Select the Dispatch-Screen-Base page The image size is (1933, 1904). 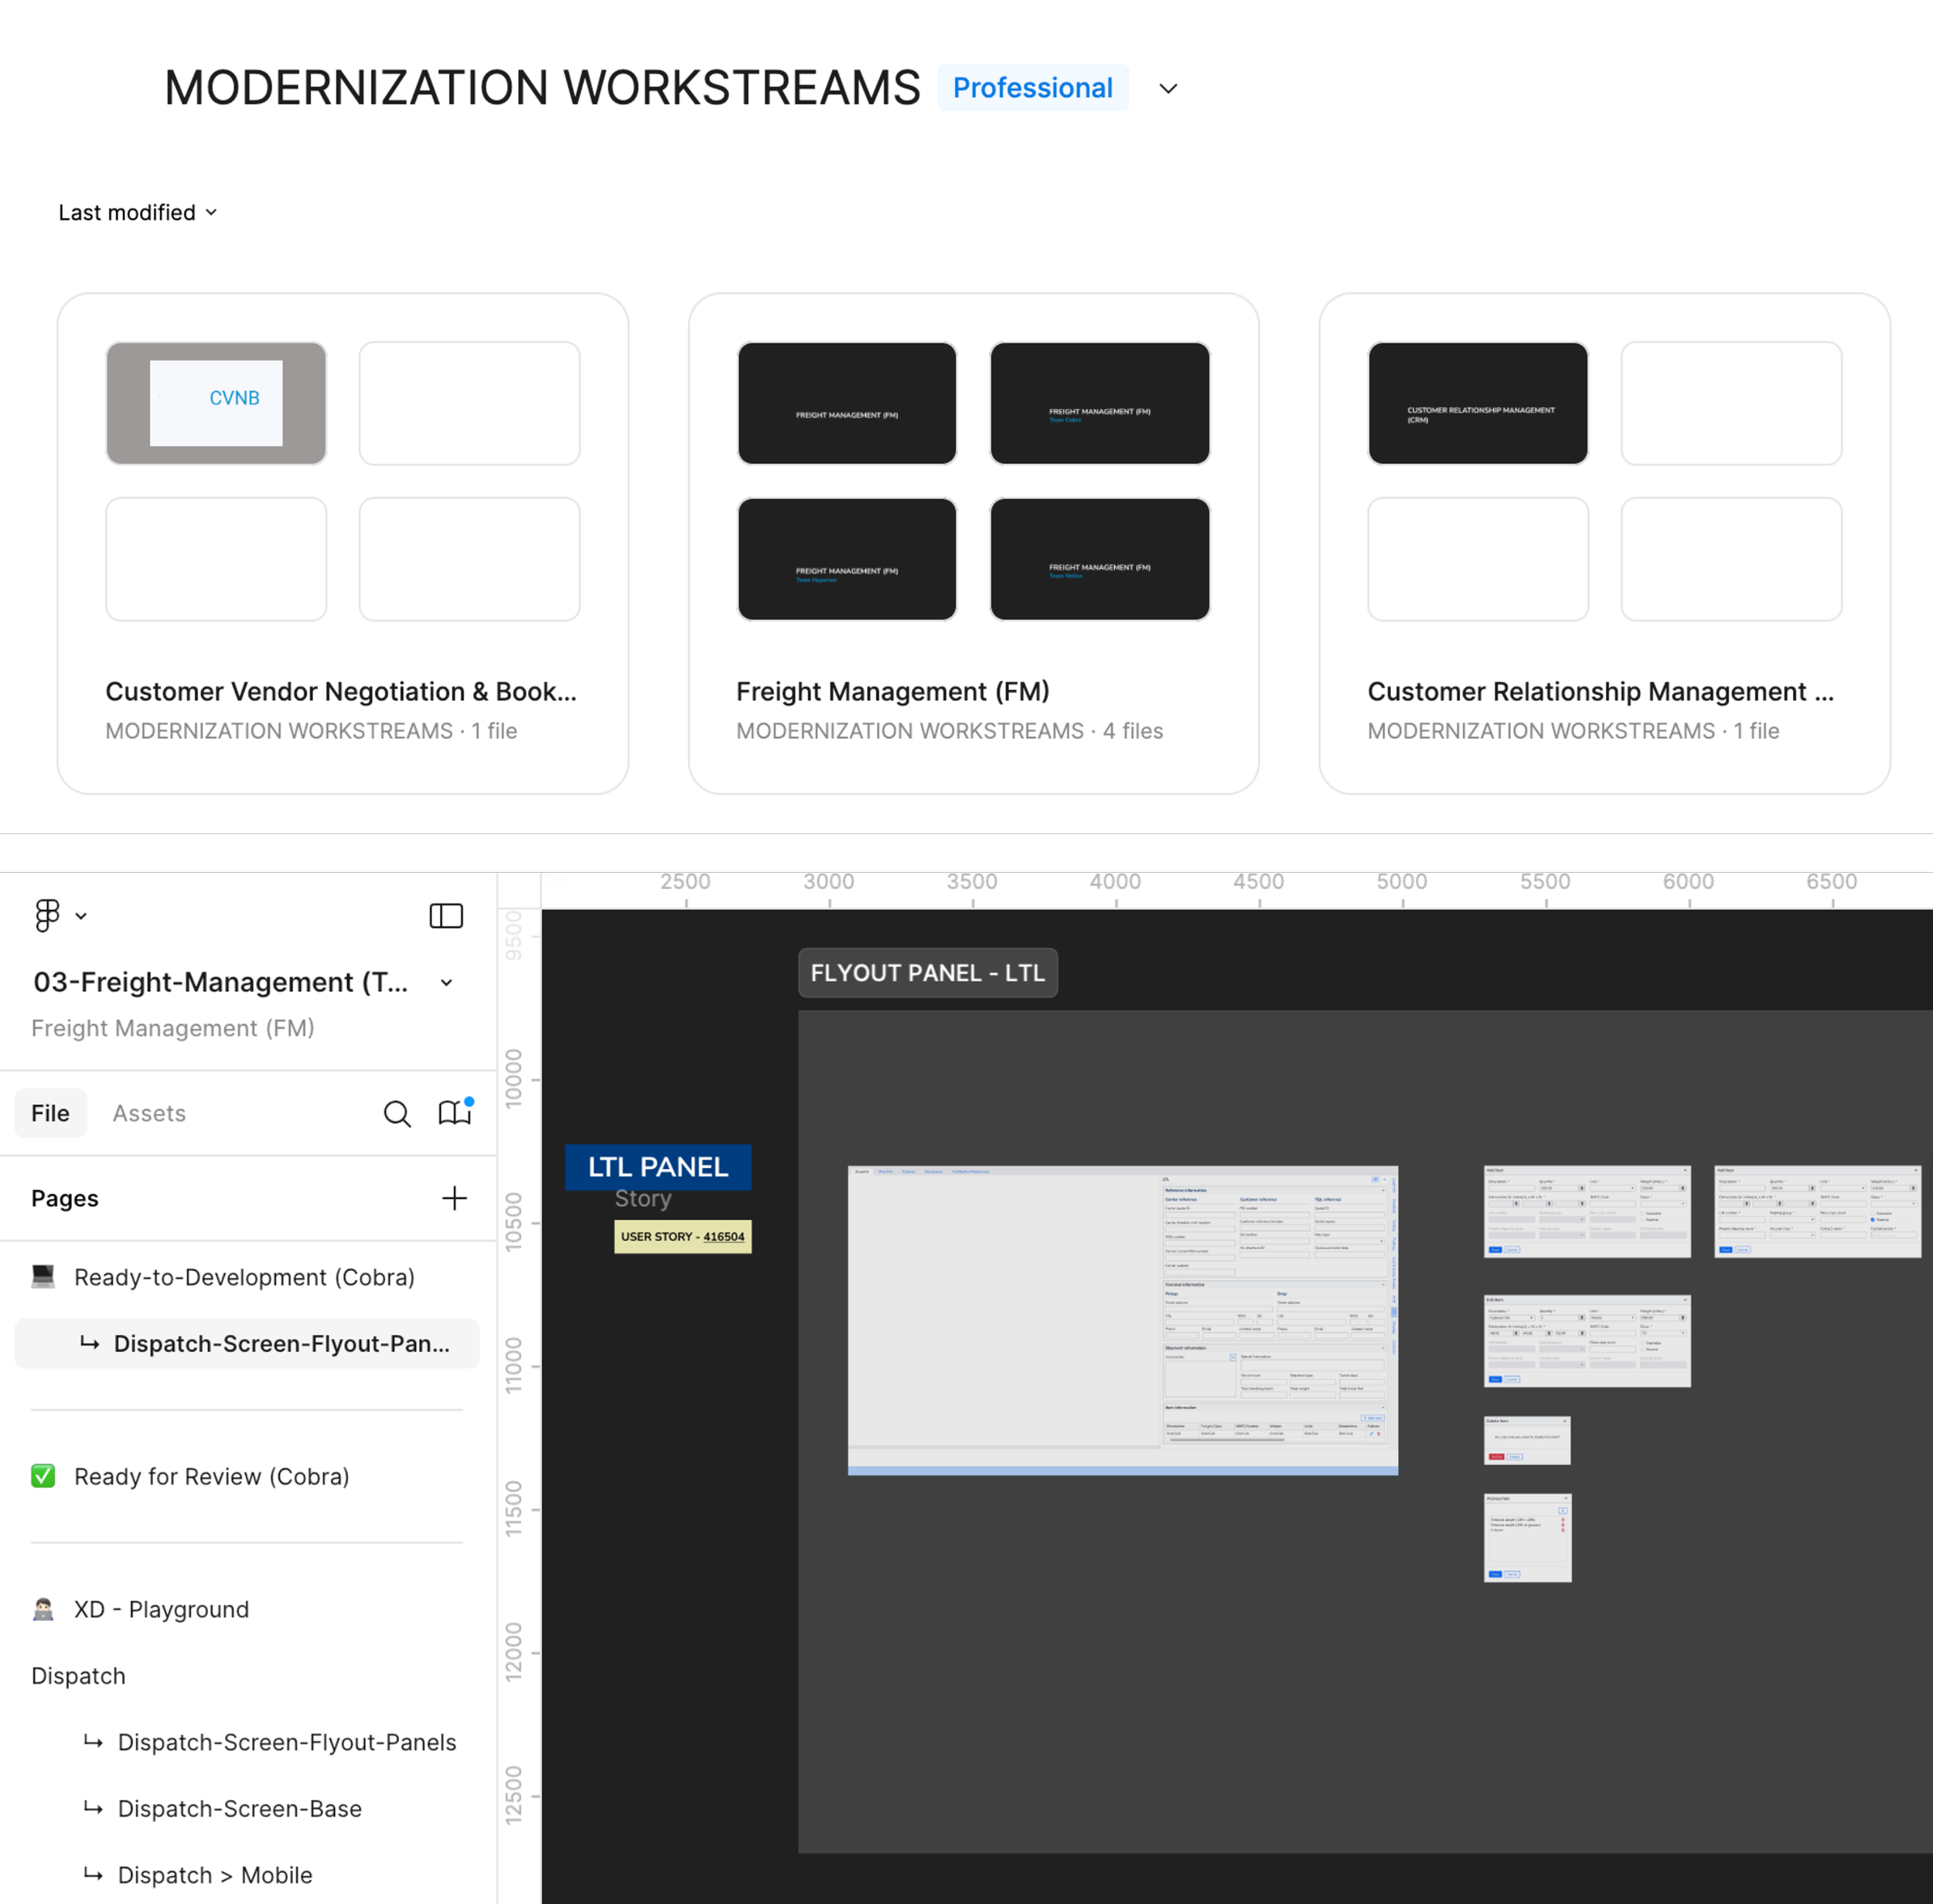pos(240,1808)
